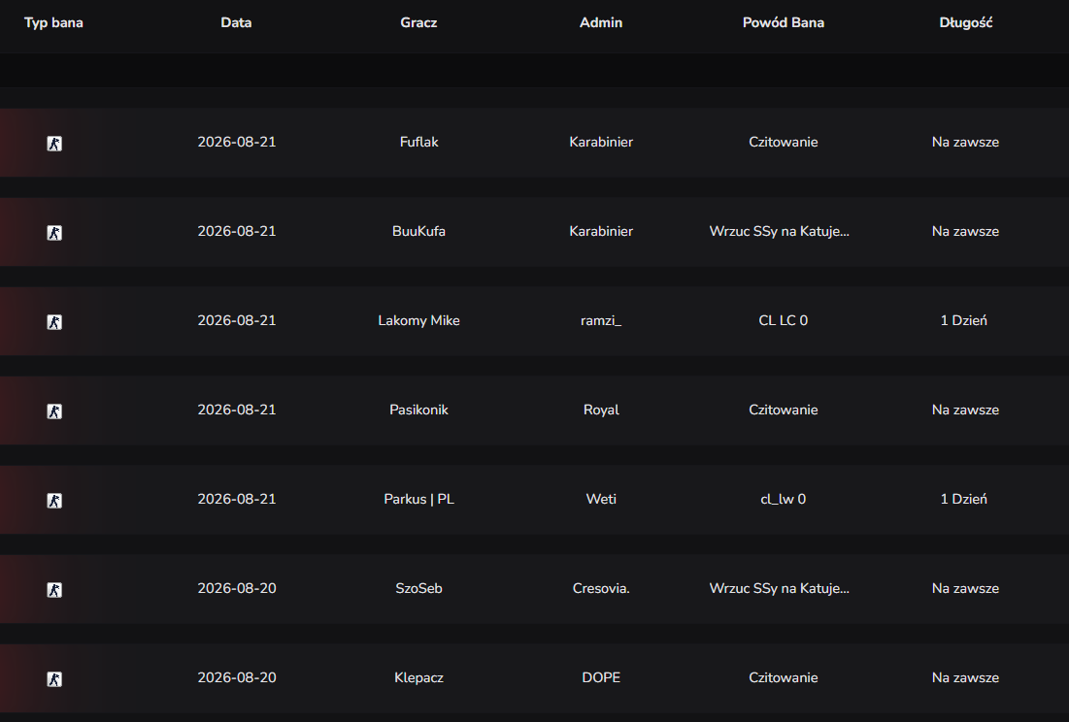Click the Powód Bana column header
This screenshot has height=722, width=1069.
(x=783, y=22)
